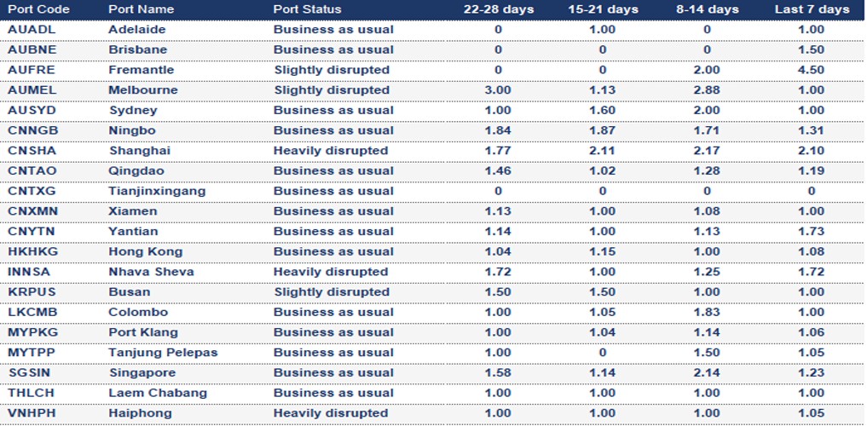Click the Last 7 days column header

point(812,9)
